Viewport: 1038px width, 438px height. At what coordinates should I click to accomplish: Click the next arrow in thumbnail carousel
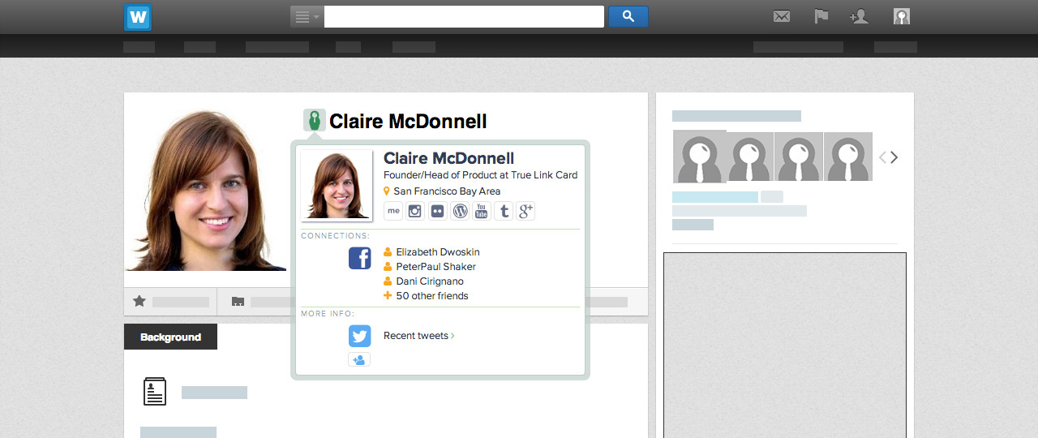[x=894, y=157]
